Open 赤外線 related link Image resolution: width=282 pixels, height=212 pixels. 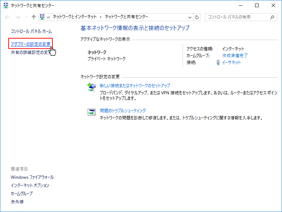(17, 202)
